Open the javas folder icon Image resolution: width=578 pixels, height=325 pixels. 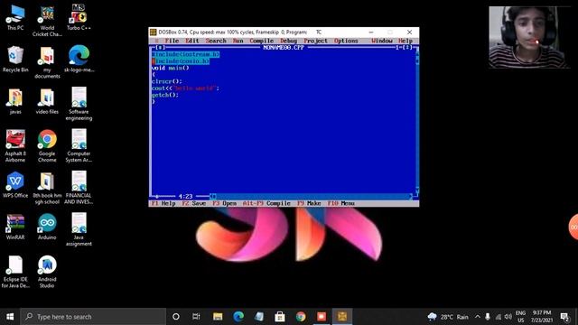pyautogui.click(x=15, y=101)
